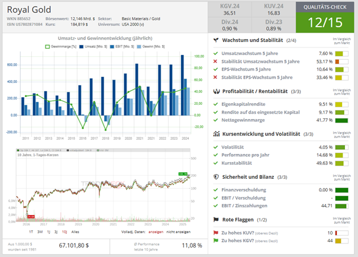Screen dimensions: 358x257
Task: Select the 10J chart range
Action: pyautogui.click(x=64, y=232)
